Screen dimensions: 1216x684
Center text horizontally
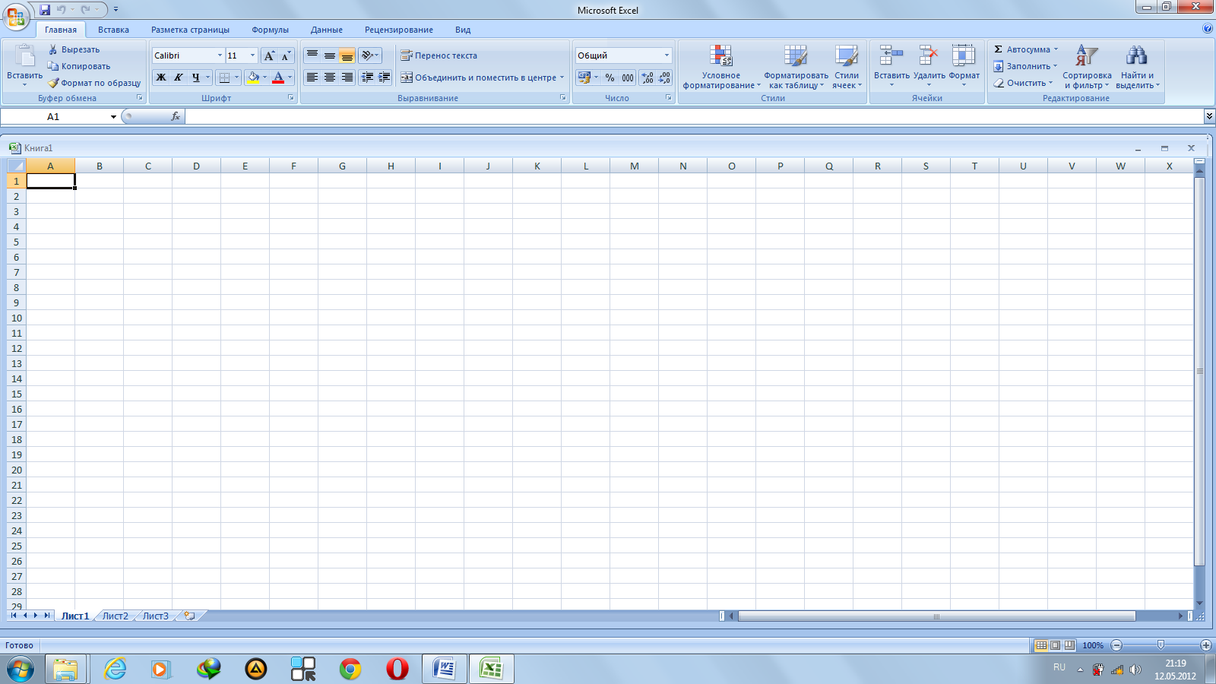pos(329,78)
